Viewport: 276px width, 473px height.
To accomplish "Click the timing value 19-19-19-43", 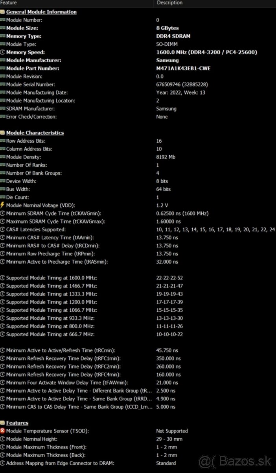I will (169, 294).
